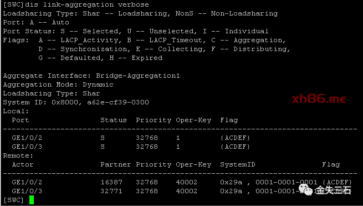Image resolution: width=363 pixels, height=206 pixels.
Task: Click the WeChat logo watermark icon
Action: (x=305, y=190)
